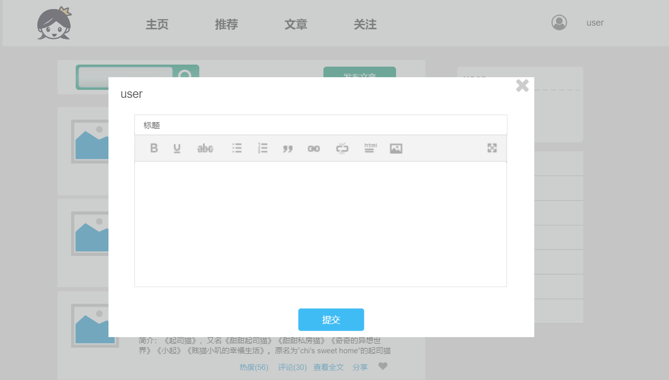Switch to HTML source view
The width and height of the screenshot is (669, 380).
coord(370,148)
